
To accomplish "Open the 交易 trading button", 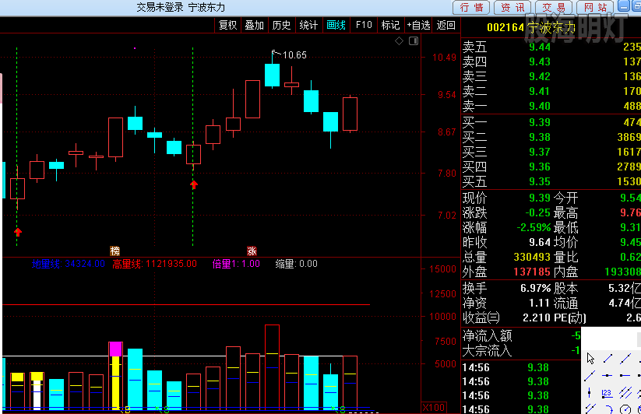I will (x=554, y=7).
